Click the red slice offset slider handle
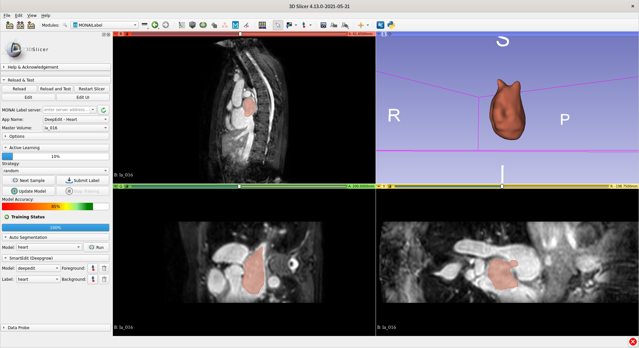 (240, 34)
